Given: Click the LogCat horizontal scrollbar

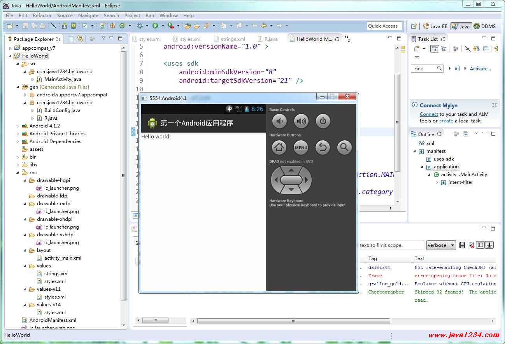Looking at the screenshot, I should tap(293, 321).
